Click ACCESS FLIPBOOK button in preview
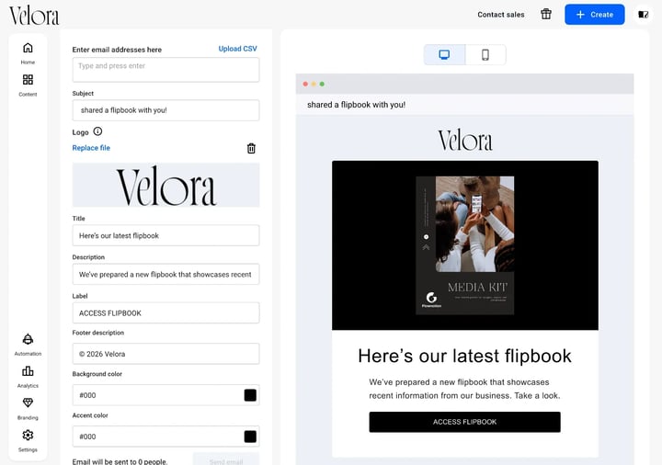 pyautogui.click(x=465, y=422)
